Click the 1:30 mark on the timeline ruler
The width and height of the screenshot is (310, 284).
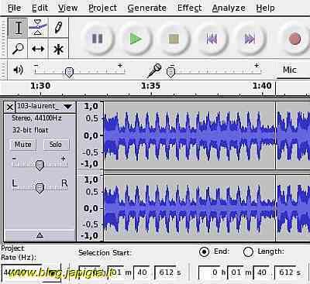click(x=40, y=86)
